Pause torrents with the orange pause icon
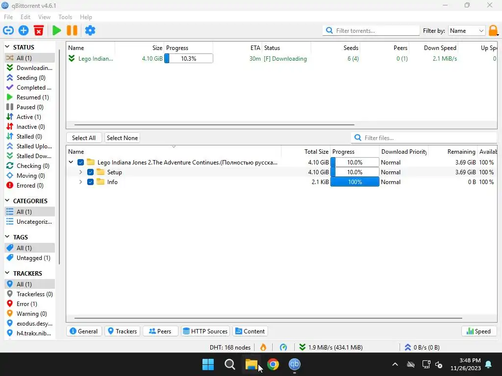 tap(72, 30)
